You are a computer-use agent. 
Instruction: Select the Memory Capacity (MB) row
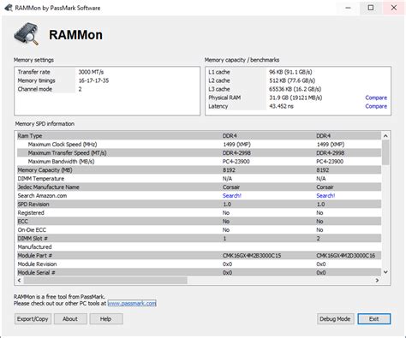tap(199, 170)
